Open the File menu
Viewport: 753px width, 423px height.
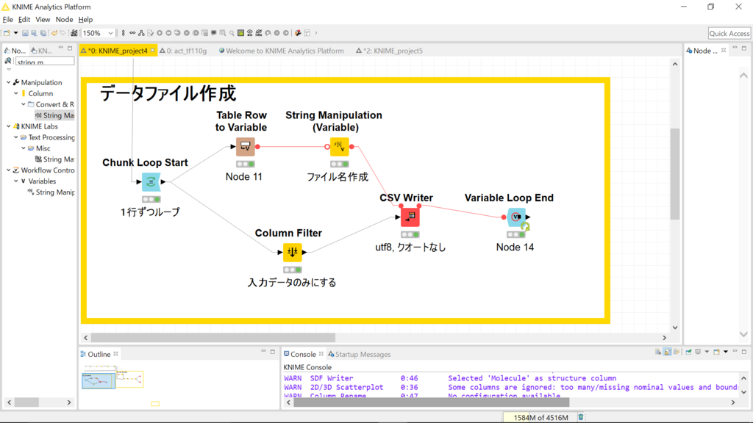click(7, 20)
